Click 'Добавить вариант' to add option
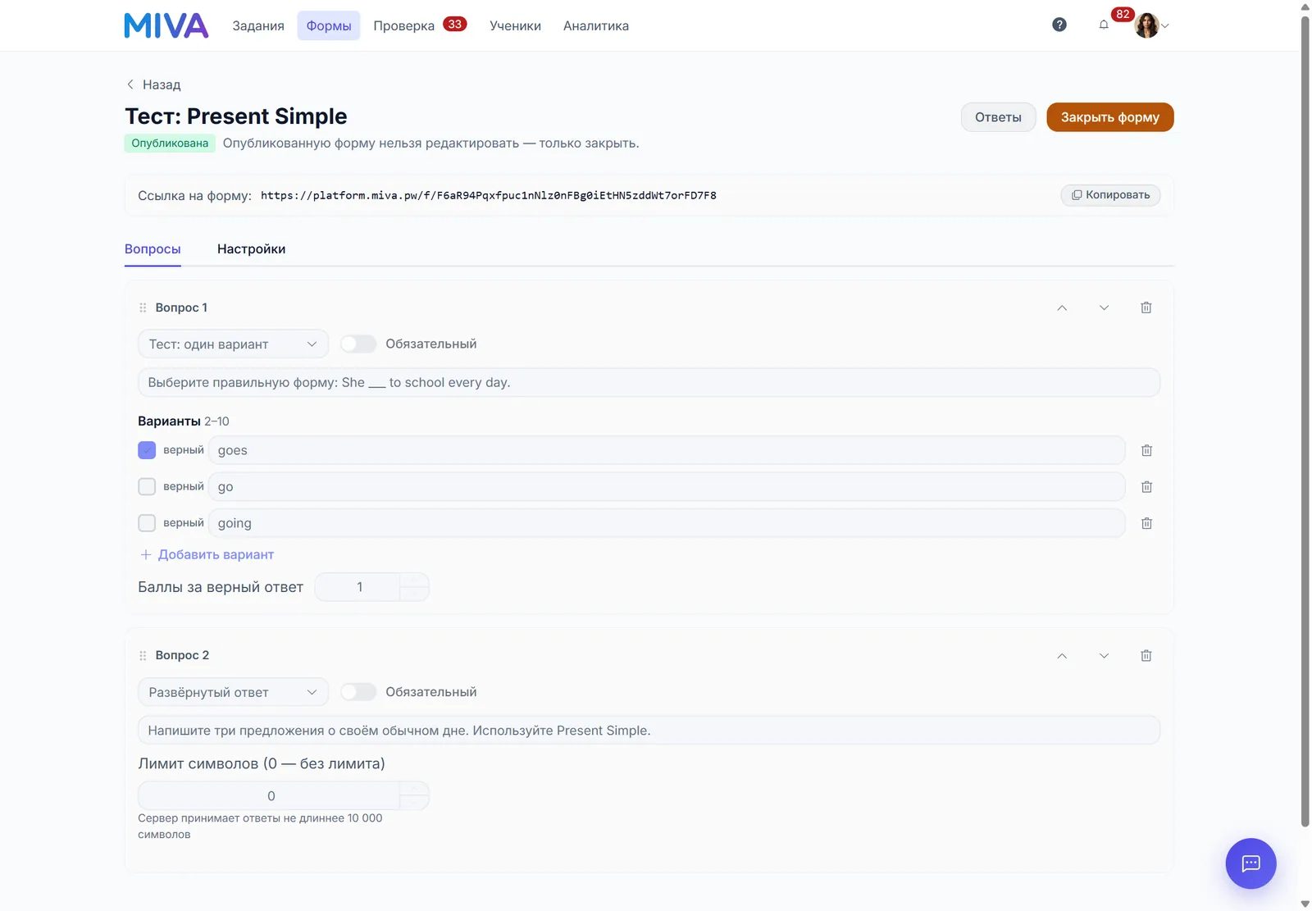Viewport: 1312px width, 911px height. 207,554
